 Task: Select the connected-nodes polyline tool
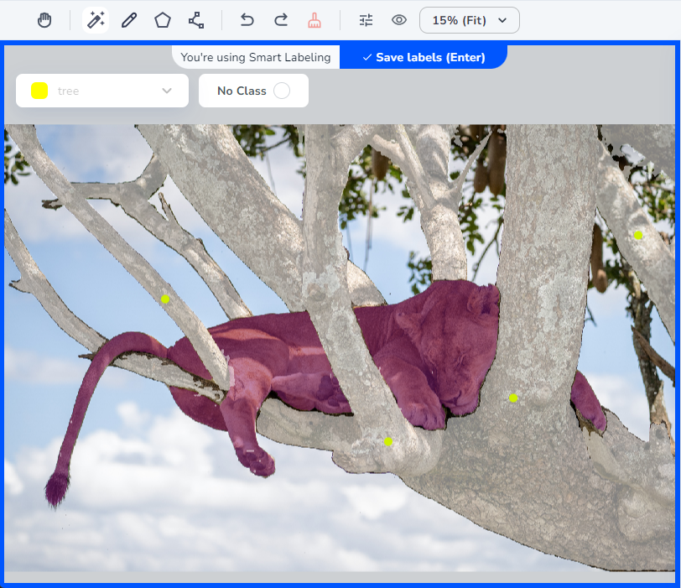click(x=196, y=20)
